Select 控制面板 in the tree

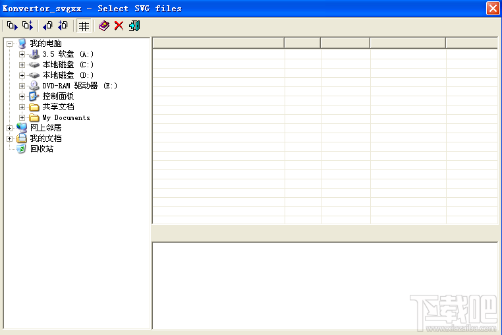tap(58, 96)
